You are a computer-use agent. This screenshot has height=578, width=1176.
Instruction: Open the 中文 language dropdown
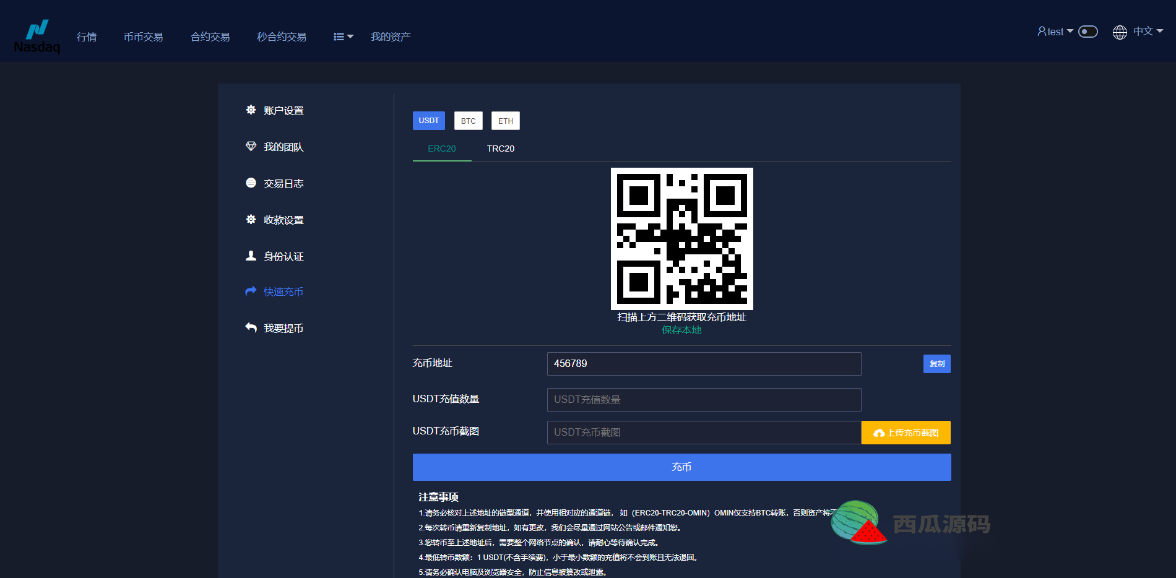tap(1148, 31)
